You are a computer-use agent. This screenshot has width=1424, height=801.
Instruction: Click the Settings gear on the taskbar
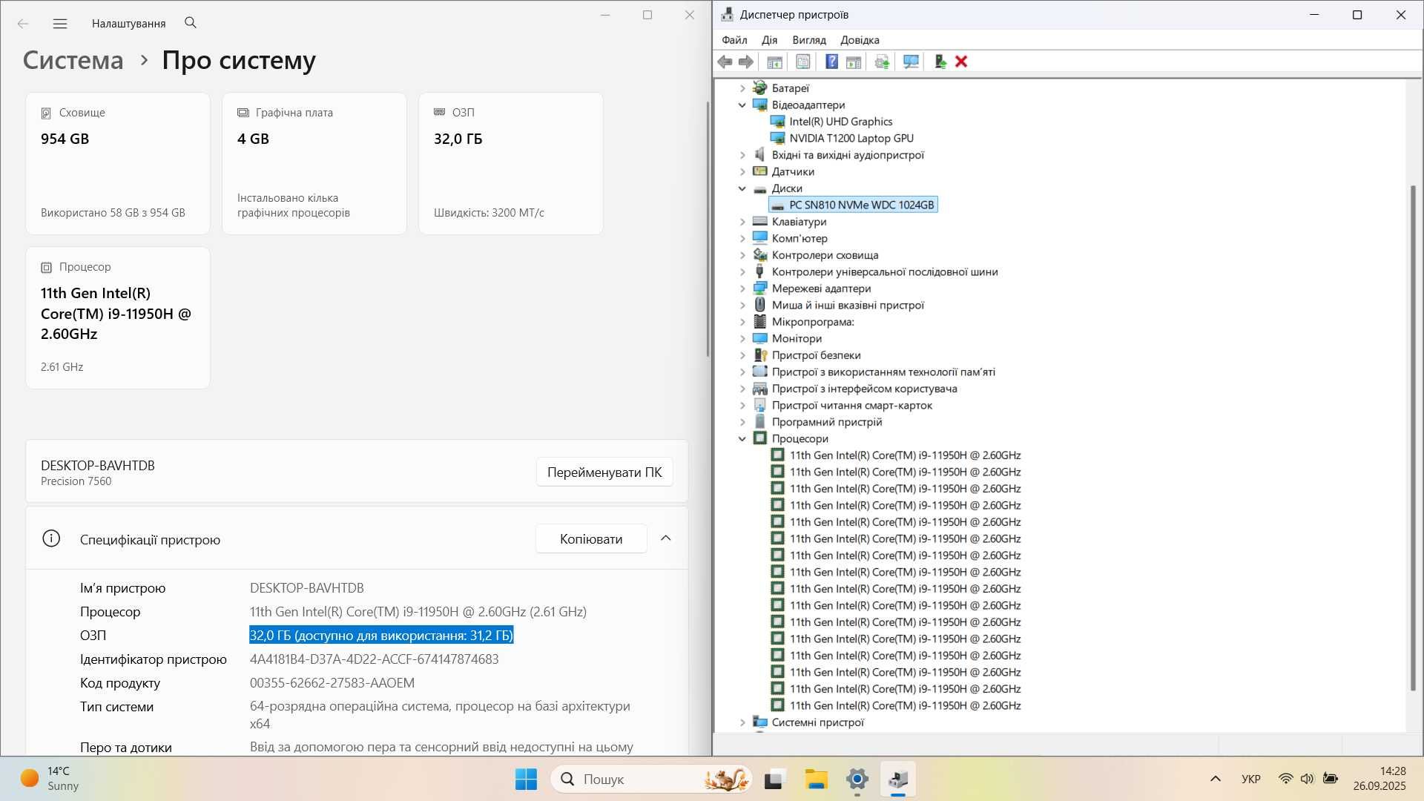tap(857, 779)
